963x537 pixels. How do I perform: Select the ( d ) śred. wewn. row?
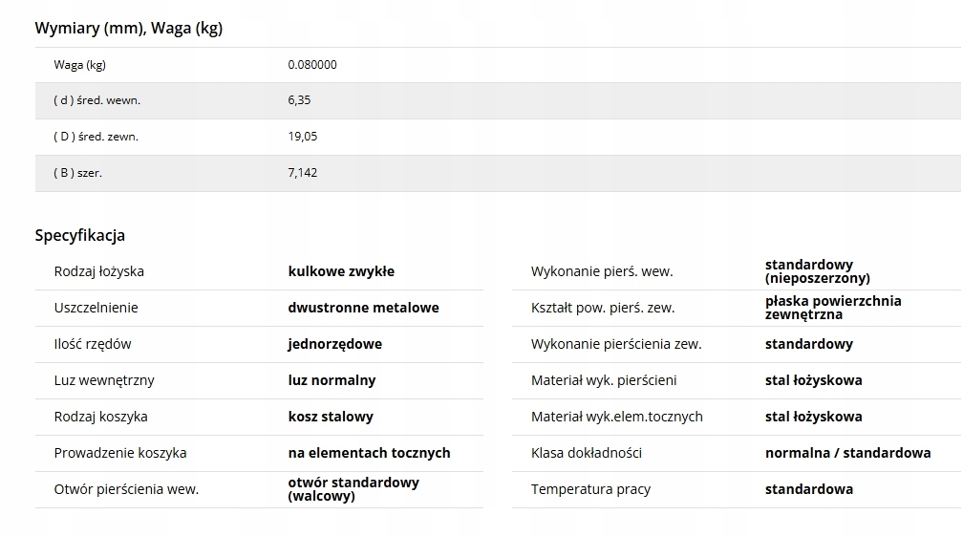498,100
